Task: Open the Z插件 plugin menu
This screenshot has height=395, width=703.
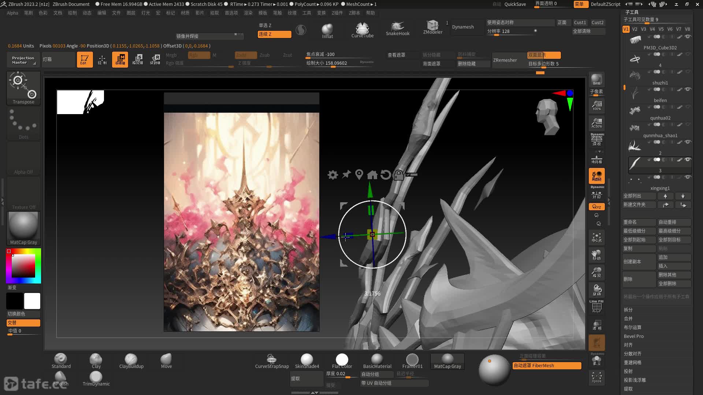Action: 337,13
